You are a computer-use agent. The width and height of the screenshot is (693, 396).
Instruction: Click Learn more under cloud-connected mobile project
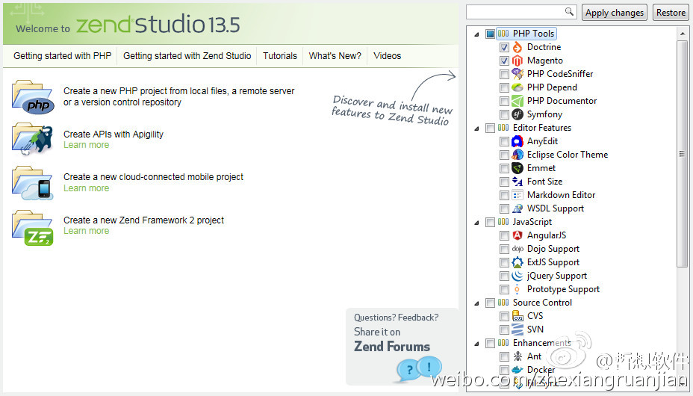coord(86,188)
